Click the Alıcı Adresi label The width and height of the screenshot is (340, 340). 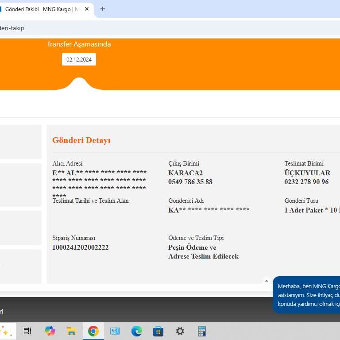[x=67, y=163]
